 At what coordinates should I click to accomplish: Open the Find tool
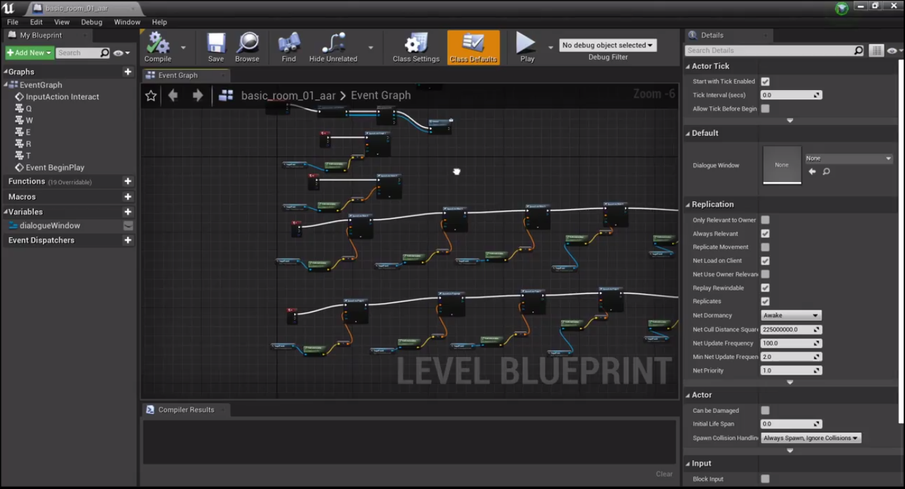(289, 47)
